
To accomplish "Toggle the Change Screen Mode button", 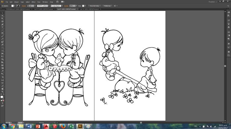I will pos(2,106).
